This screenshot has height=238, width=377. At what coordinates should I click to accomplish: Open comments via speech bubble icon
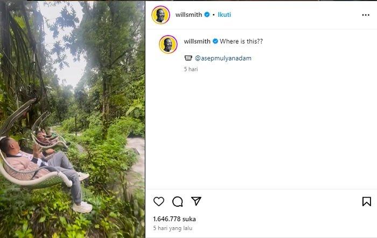point(177,201)
